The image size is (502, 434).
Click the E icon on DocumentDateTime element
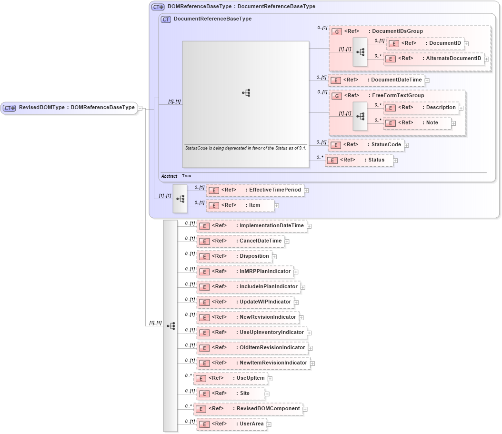337,80
